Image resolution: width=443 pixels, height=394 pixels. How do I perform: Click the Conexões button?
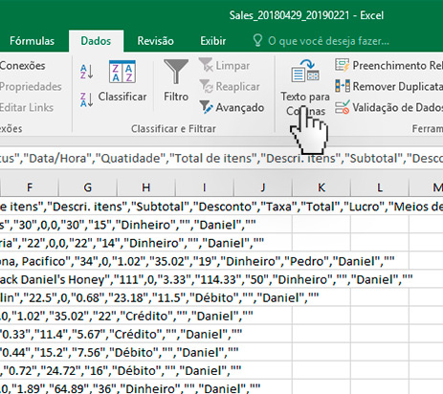[x=22, y=66]
